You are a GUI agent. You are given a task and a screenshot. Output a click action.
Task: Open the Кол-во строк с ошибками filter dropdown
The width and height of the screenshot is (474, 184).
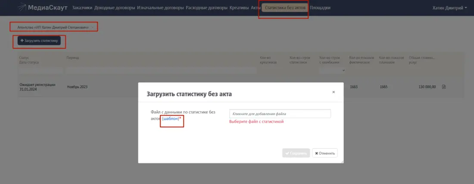tap(332, 70)
